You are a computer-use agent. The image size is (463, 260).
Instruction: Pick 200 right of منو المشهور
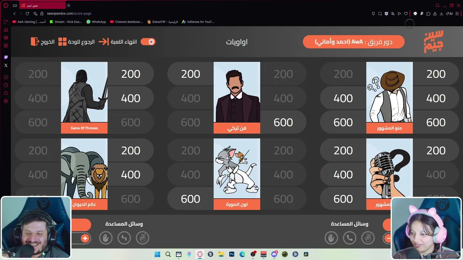(436, 74)
